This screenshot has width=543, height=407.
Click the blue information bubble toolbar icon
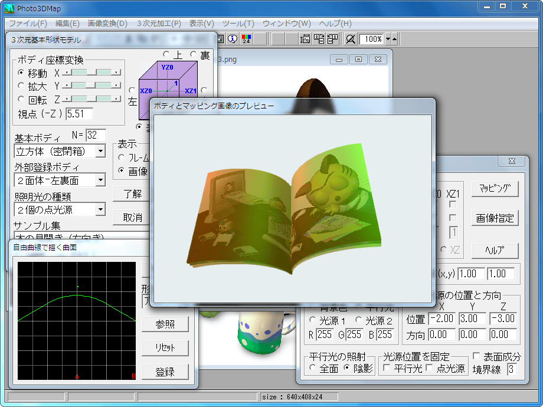[233, 39]
